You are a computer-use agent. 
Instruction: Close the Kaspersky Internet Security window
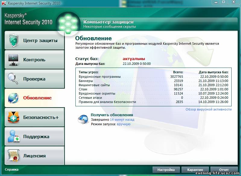234,2
